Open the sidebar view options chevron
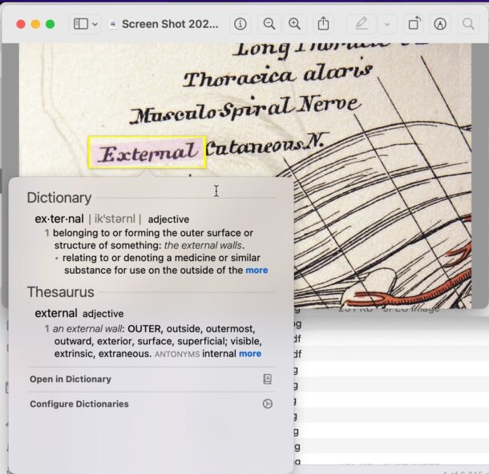The width and height of the screenshot is (489, 474). (x=95, y=24)
